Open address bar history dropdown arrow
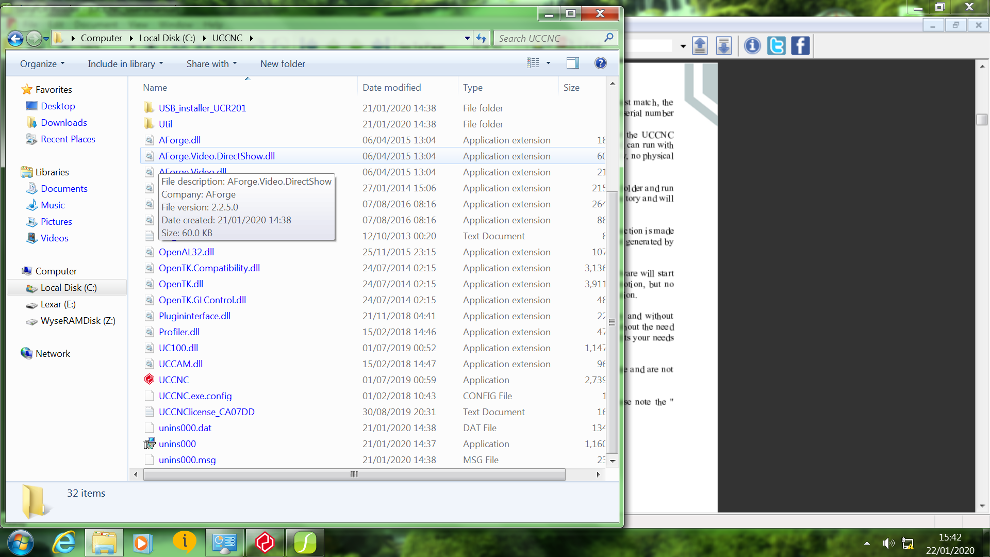Viewport: 990px width, 557px height. 467,38
